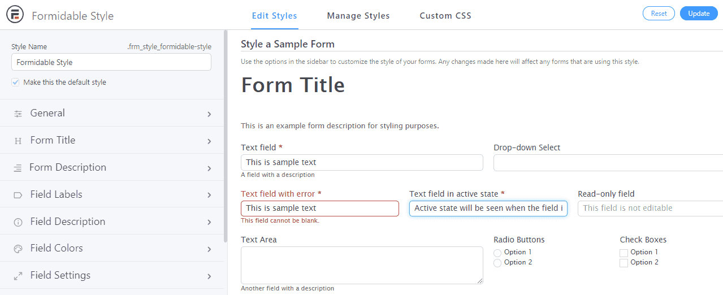Click the Text field with error input
723x295 pixels.
pos(320,209)
